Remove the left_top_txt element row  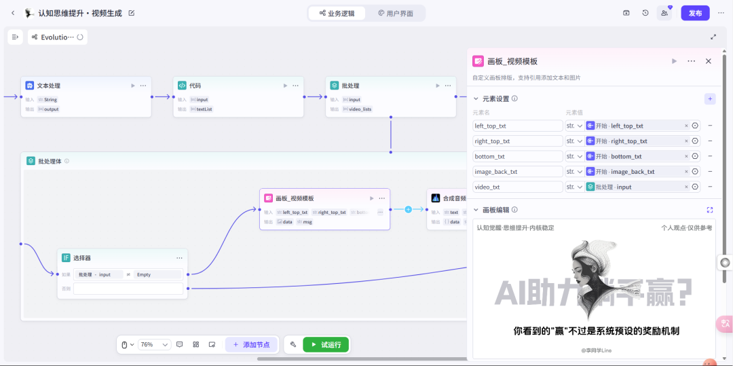tap(710, 126)
